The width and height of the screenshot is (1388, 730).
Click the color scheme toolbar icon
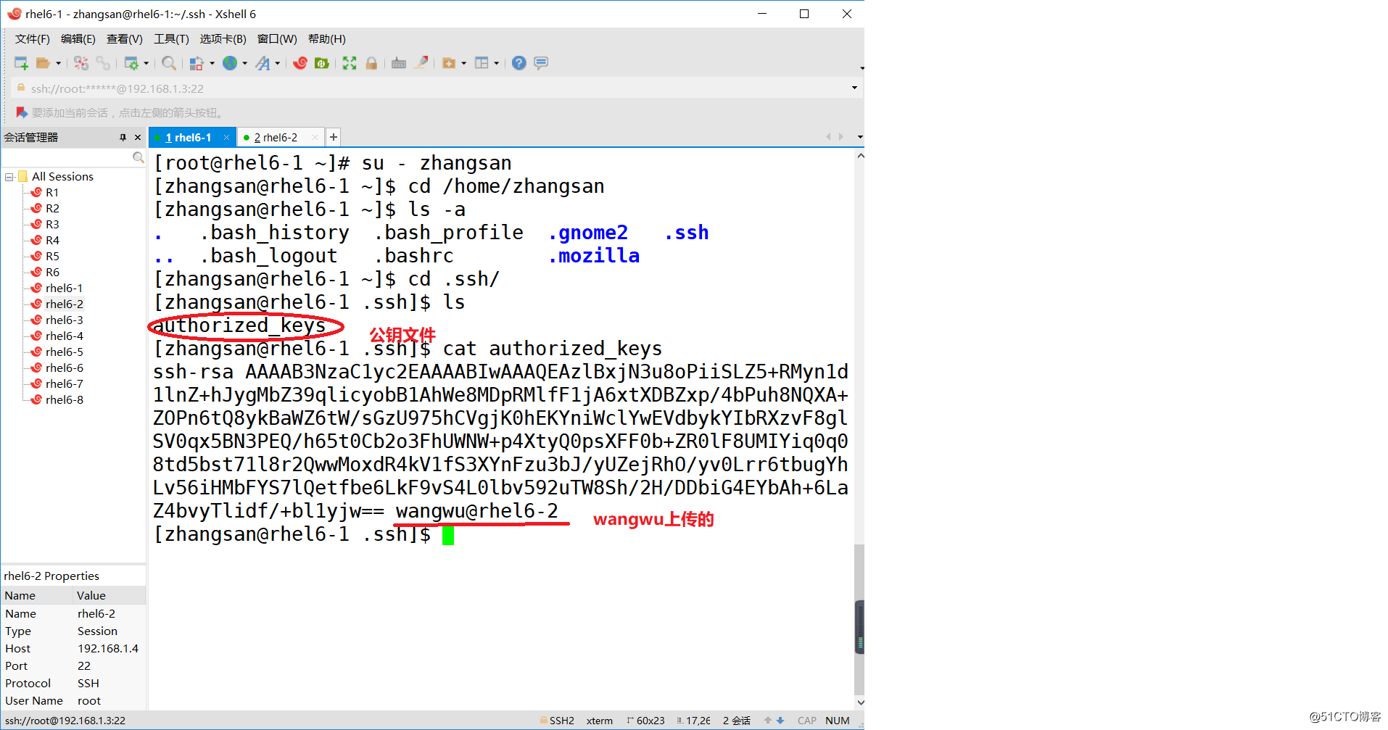pyautogui.click(x=196, y=63)
